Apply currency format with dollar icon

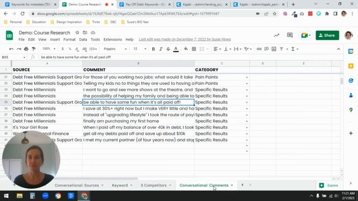pos(63,49)
